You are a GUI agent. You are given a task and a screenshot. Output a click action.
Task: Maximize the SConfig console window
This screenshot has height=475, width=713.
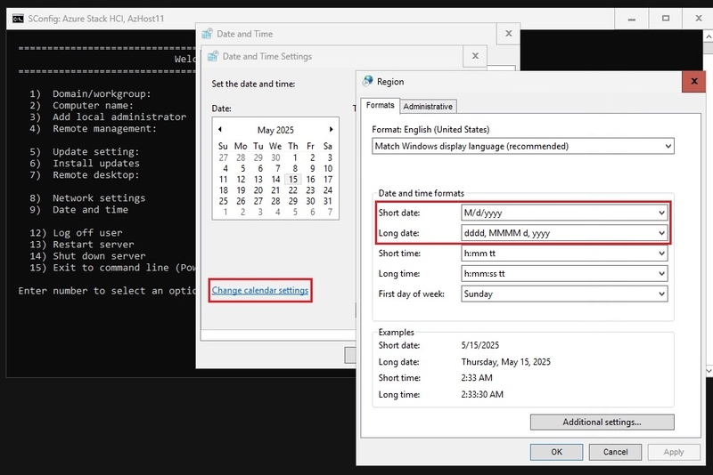665,19
